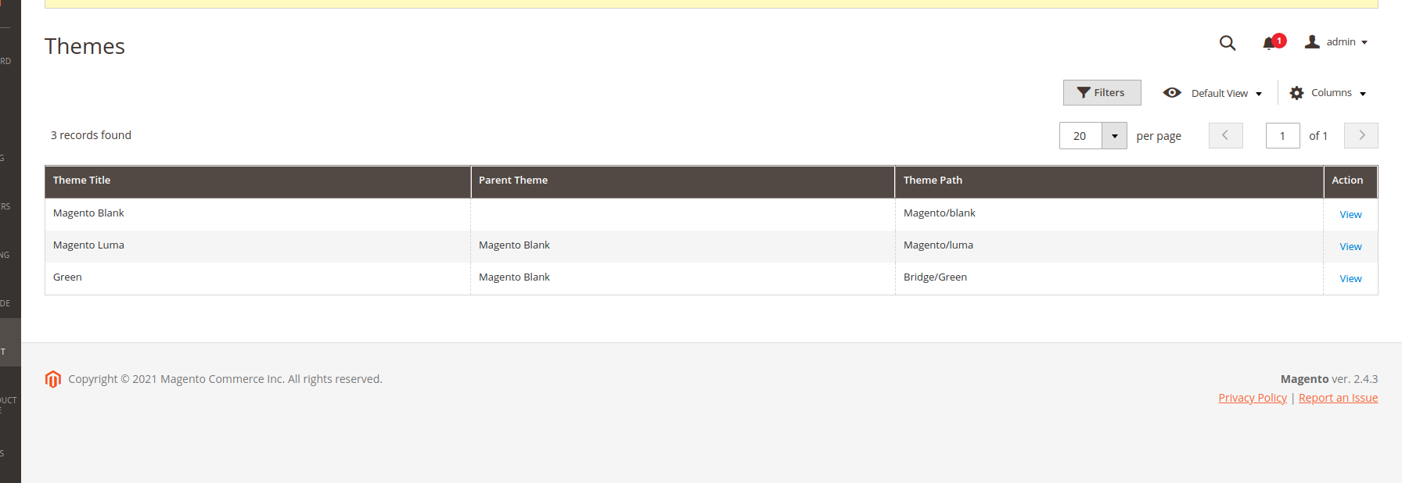Sort by Theme Path column header
Screen dimensions: 1402x483
tap(1109, 181)
